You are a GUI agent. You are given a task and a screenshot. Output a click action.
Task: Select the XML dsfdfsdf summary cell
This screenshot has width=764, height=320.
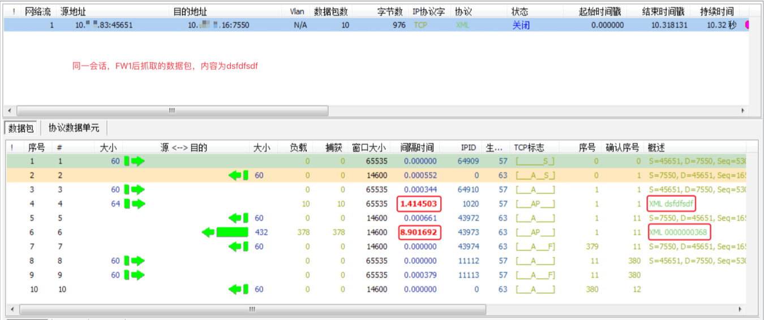click(x=671, y=204)
